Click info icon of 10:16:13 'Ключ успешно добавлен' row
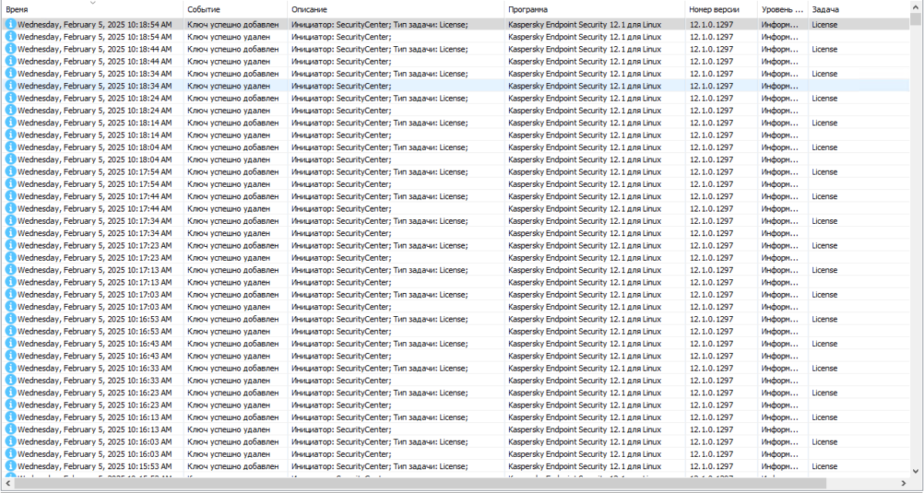 [11, 418]
